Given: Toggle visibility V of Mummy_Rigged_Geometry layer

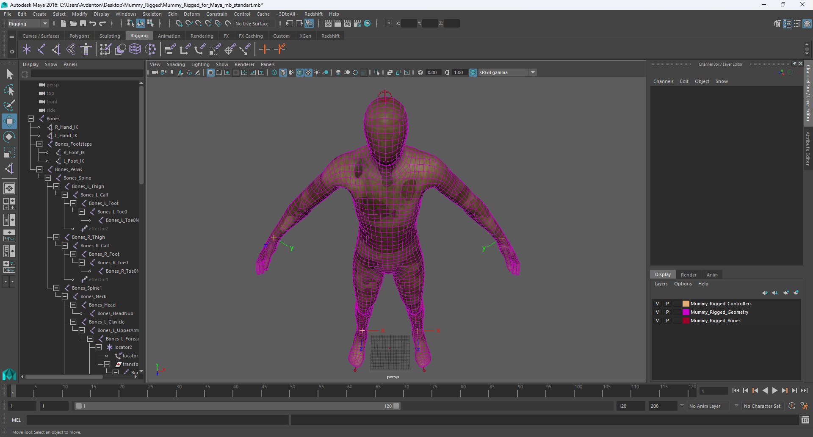Looking at the screenshot, I should point(657,312).
